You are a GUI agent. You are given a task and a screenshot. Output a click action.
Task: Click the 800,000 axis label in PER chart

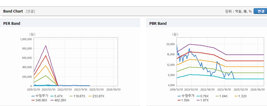[x=27, y=49]
